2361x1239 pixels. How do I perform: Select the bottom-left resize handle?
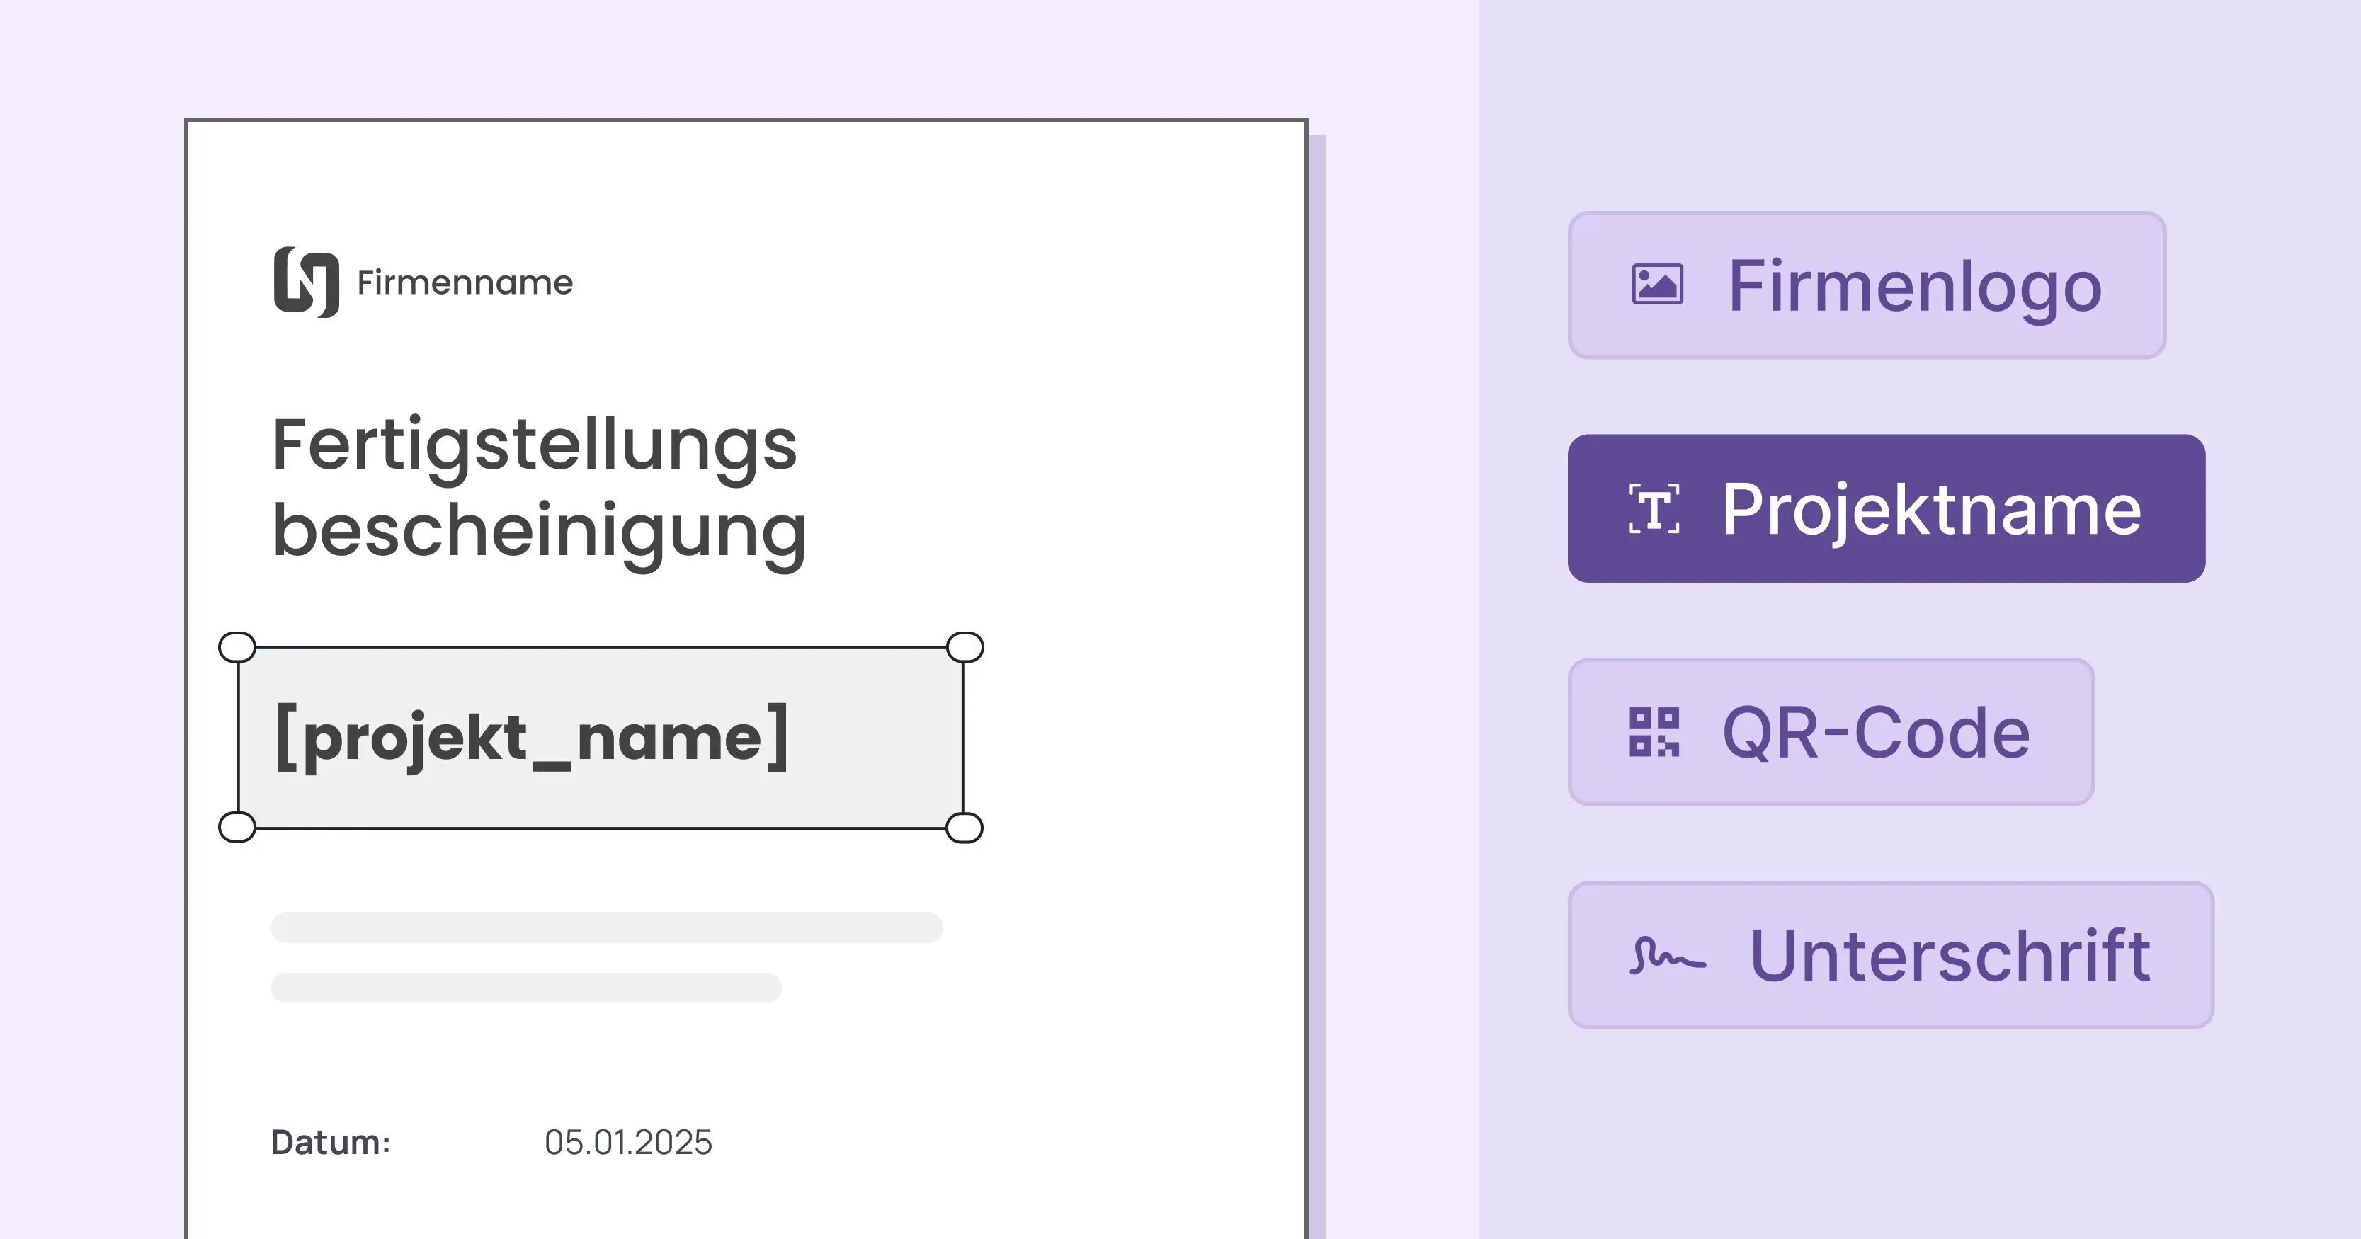point(237,828)
